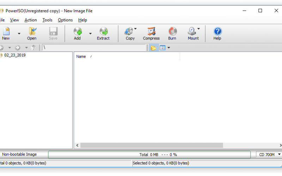
Task: Open the Tools menu
Action: pos(47,20)
